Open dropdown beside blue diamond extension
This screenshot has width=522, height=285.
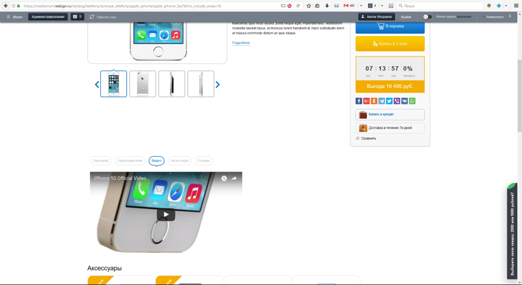point(506,6)
